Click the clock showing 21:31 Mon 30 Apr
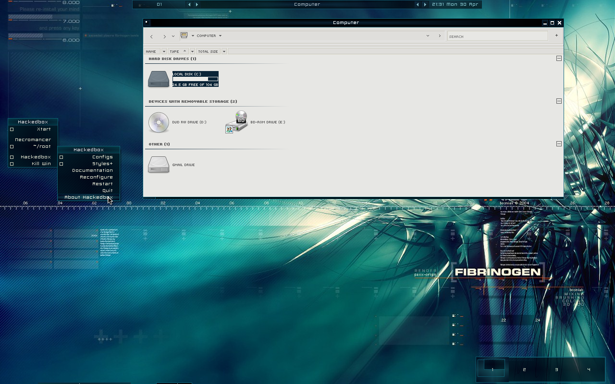Image resolution: width=615 pixels, height=384 pixels. (x=455, y=4)
